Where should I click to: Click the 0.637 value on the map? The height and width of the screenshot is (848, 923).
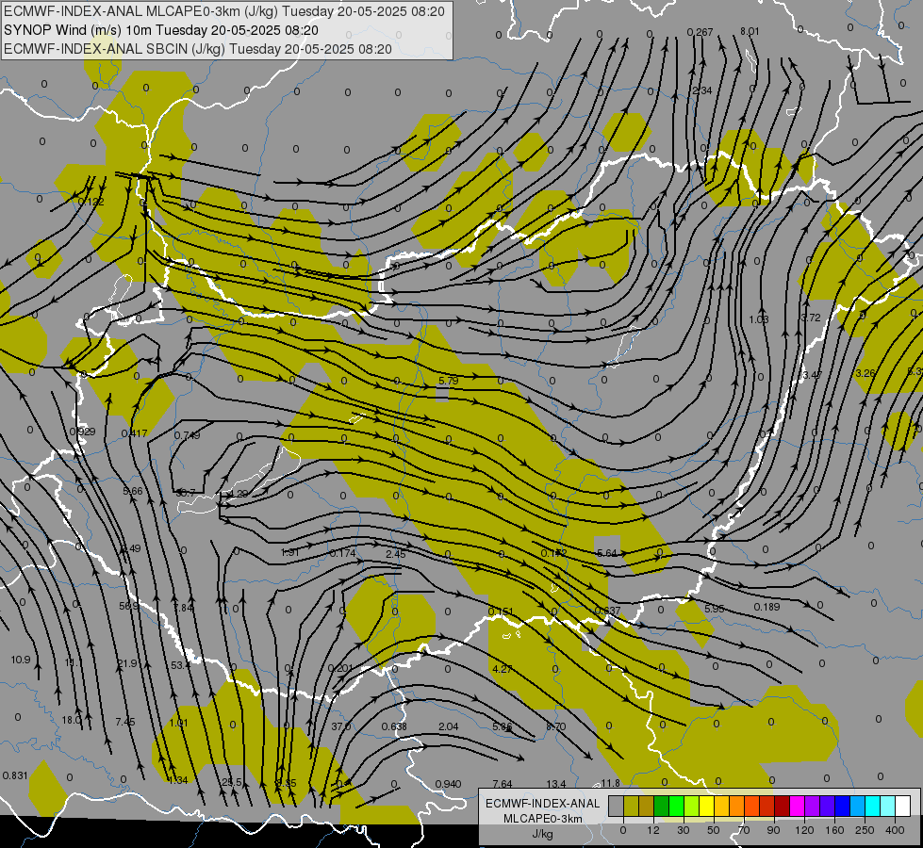tap(607, 611)
